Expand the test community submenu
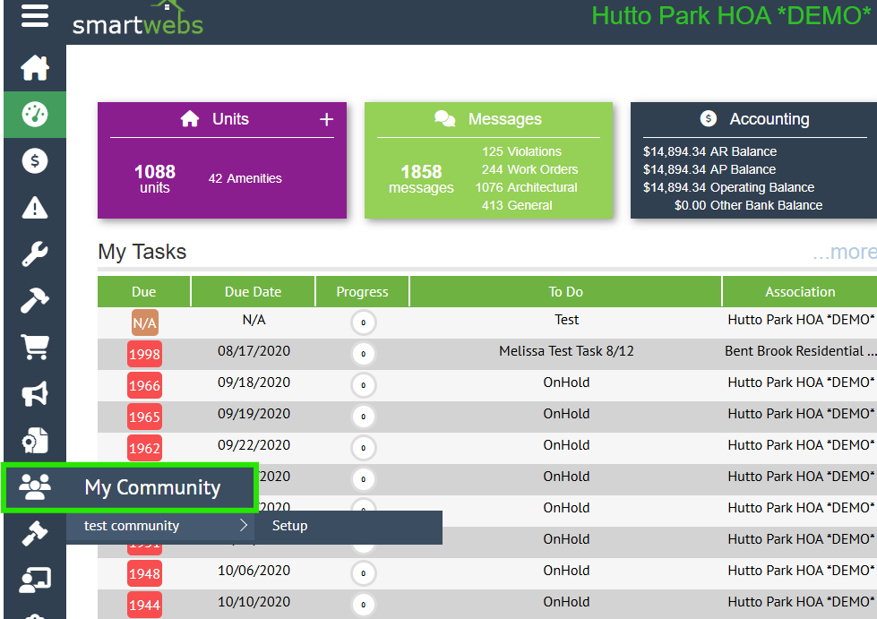This screenshot has width=877, height=619. [x=159, y=526]
